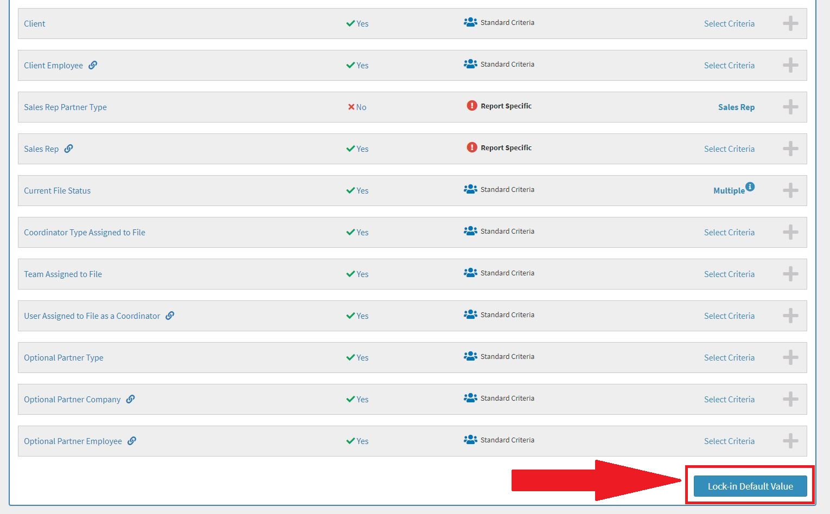Expand the Optional Partner Type row
This screenshot has height=514, width=830.
pos(790,357)
